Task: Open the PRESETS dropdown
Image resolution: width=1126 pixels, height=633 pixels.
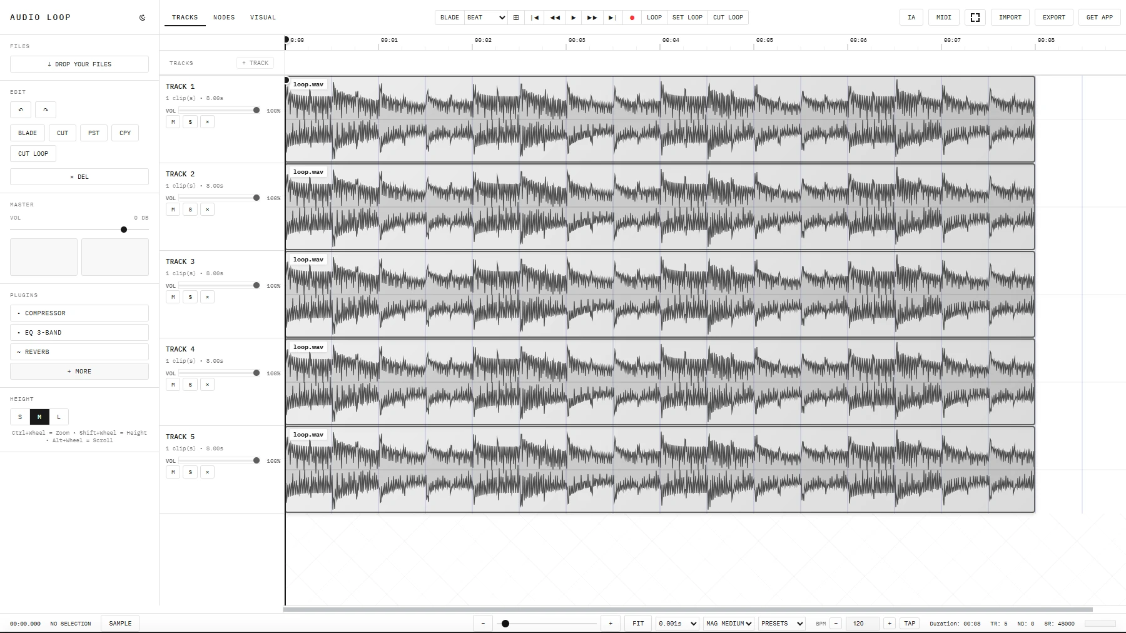Action: tap(782, 624)
